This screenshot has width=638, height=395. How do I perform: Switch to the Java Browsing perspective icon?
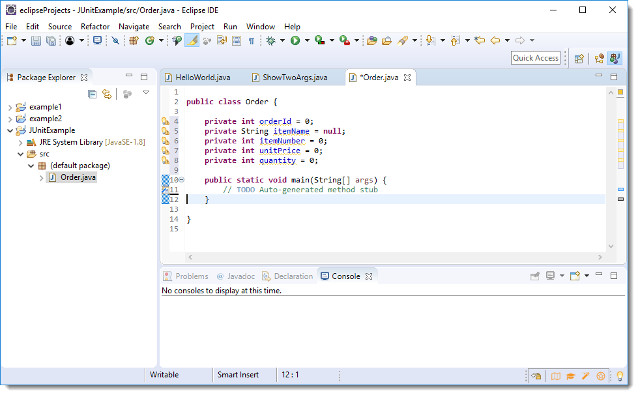[x=599, y=59]
